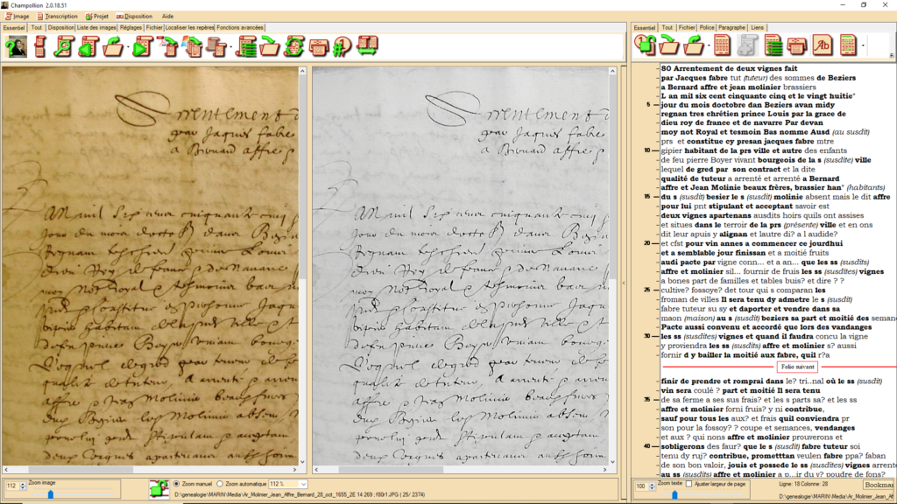Expand arrow next to transcription up-arrow folder
This screenshot has width=897, height=504.
(x=709, y=45)
